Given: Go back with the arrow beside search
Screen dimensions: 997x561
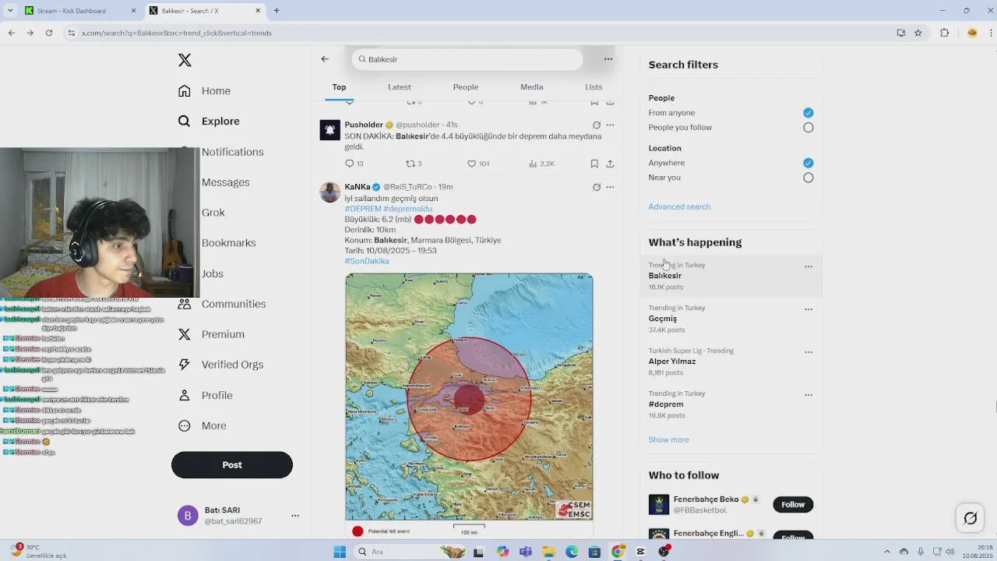Looking at the screenshot, I should pos(325,59).
